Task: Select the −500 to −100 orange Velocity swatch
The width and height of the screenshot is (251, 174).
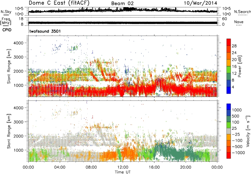Action: [x=229, y=143]
